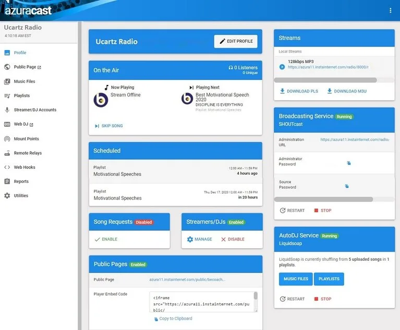This screenshot has width=400, height=330.
Task: Click the Web Hooks code brackets icon
Action: click(x=7, y=167)
